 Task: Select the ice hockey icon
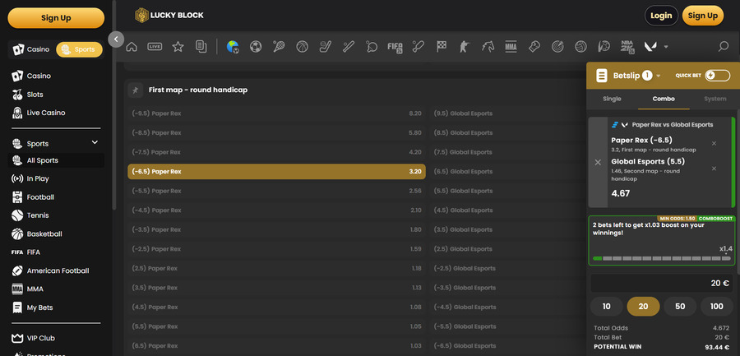tap(325, 46)
